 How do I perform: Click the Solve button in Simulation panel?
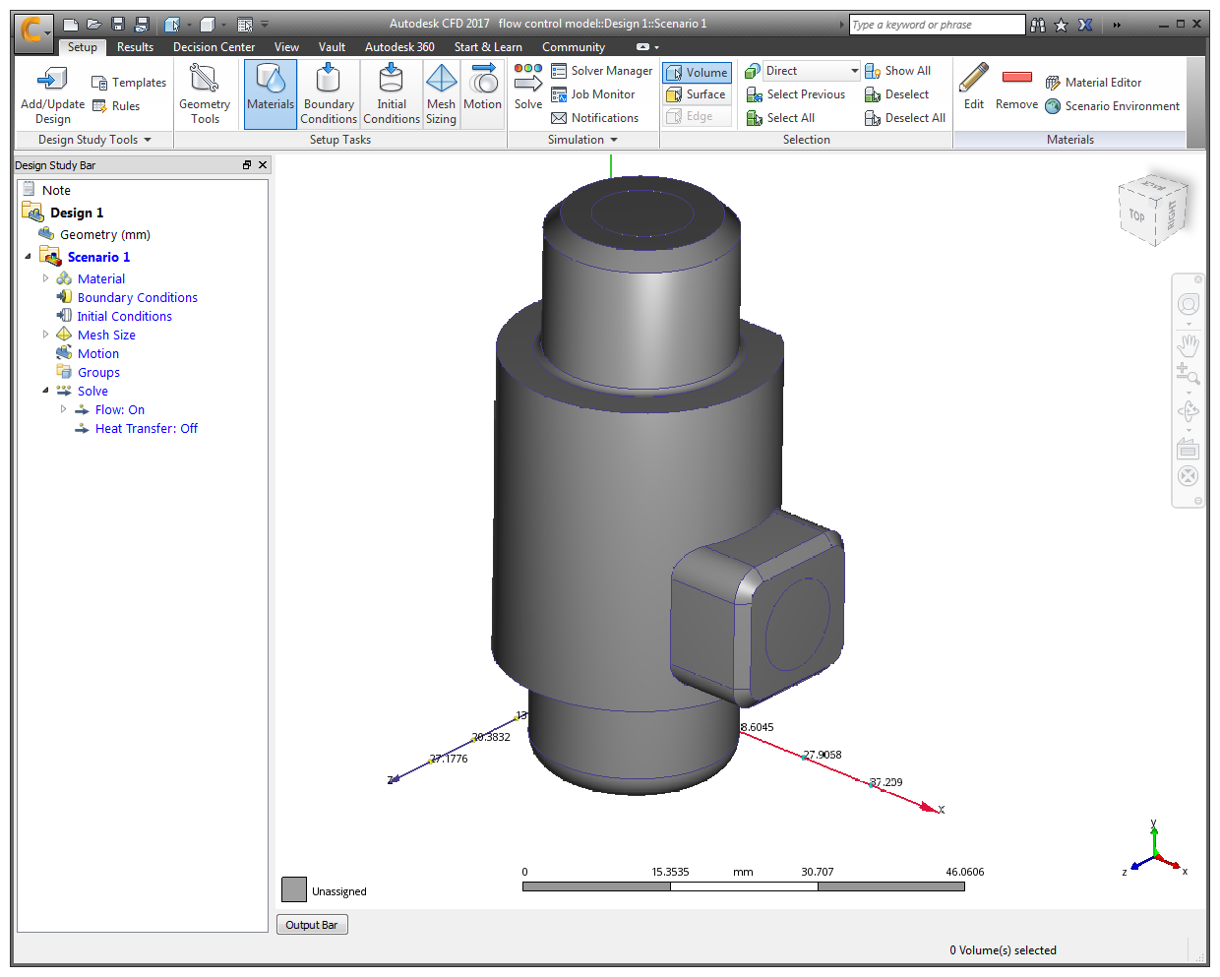click(x=528, y=87)
